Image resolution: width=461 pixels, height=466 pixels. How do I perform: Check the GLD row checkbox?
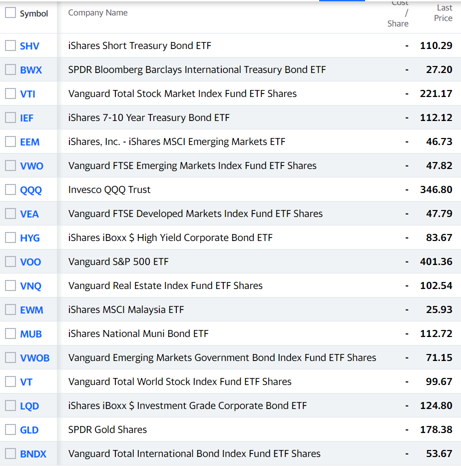coord(10,429)
